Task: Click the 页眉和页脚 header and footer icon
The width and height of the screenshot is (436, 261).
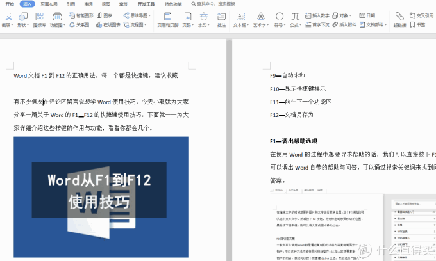Action: [168, 17]
